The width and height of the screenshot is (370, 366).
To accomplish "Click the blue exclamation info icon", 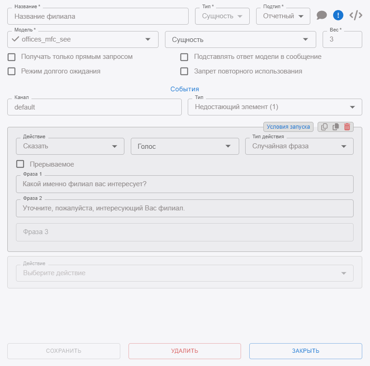I will [x=338, y=16].
